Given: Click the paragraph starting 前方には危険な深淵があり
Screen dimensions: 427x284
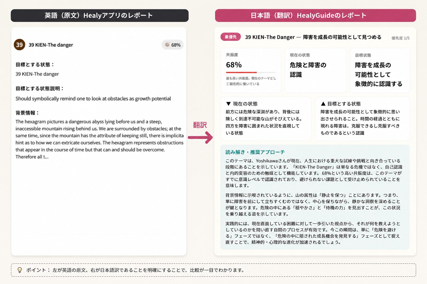Looking at the screenshot, I should pyautogui.click(x=264, y=122).
